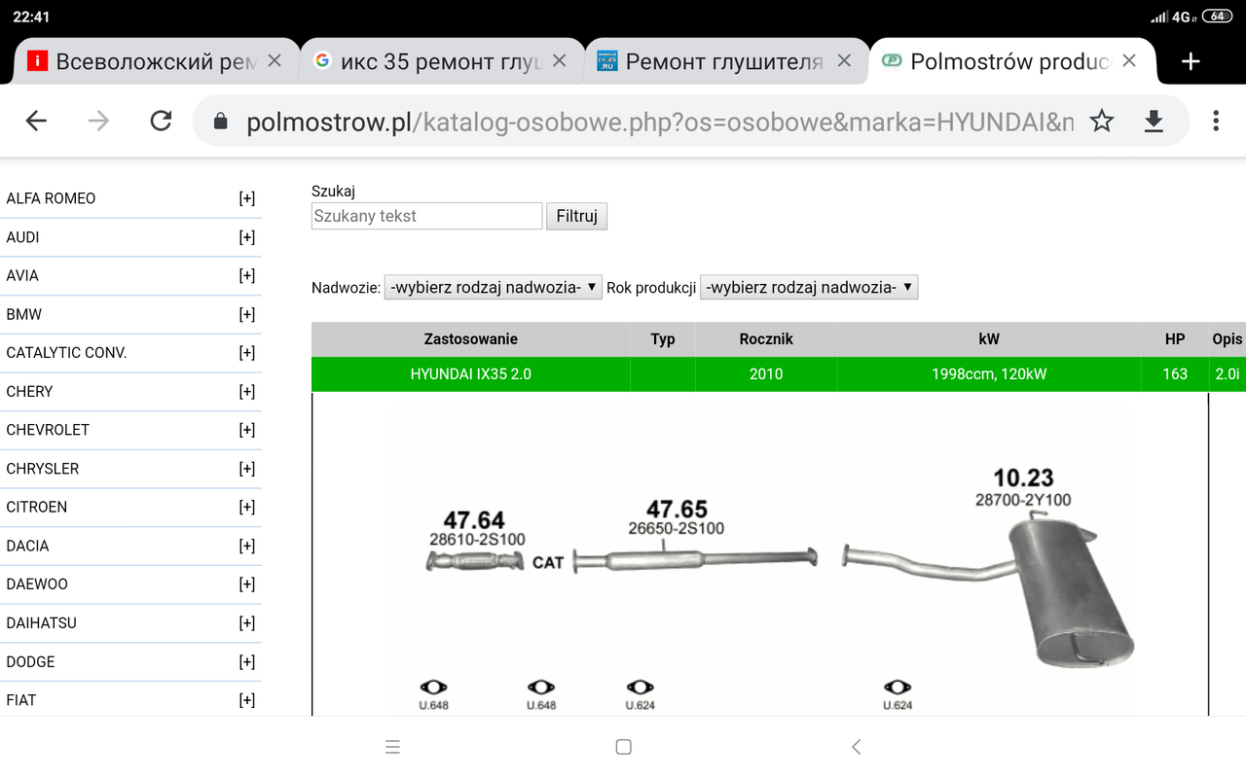Viewport: 1246px width, 778px height.
Task: Open ALFA ROMEO brand link
Action: point(51,198)
